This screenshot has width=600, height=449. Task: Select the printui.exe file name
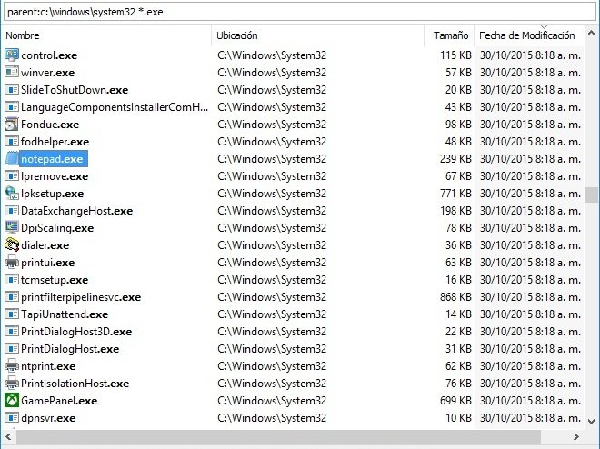(x=48, y=263)
